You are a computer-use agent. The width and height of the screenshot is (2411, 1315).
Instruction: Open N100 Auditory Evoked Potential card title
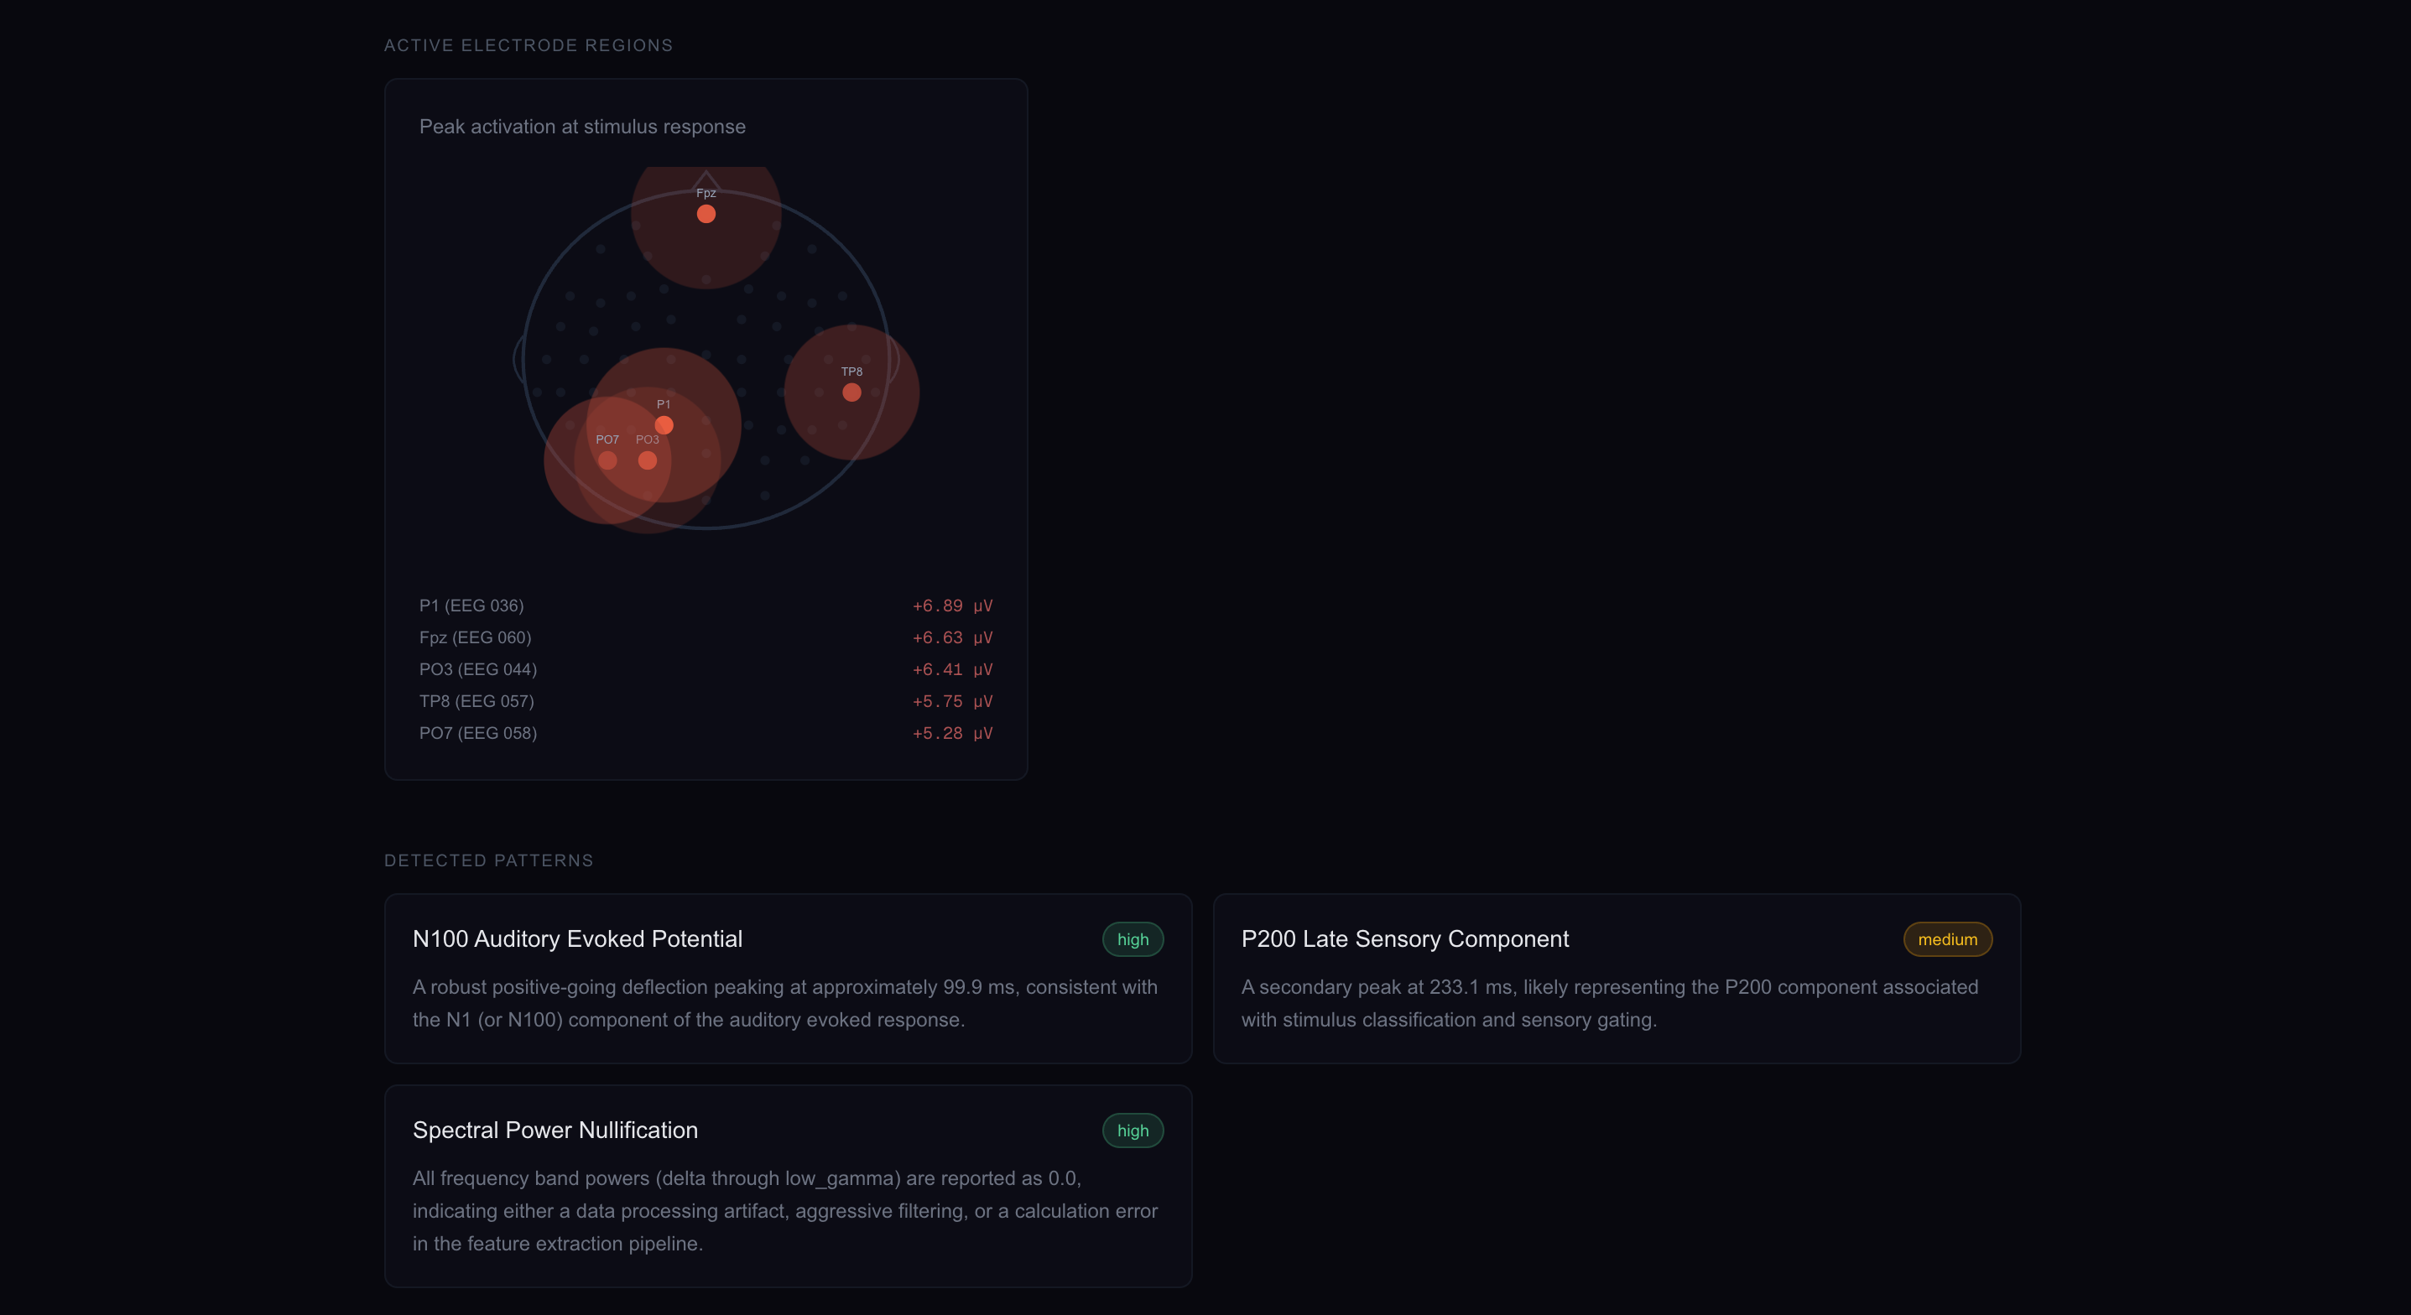[577, 938]
